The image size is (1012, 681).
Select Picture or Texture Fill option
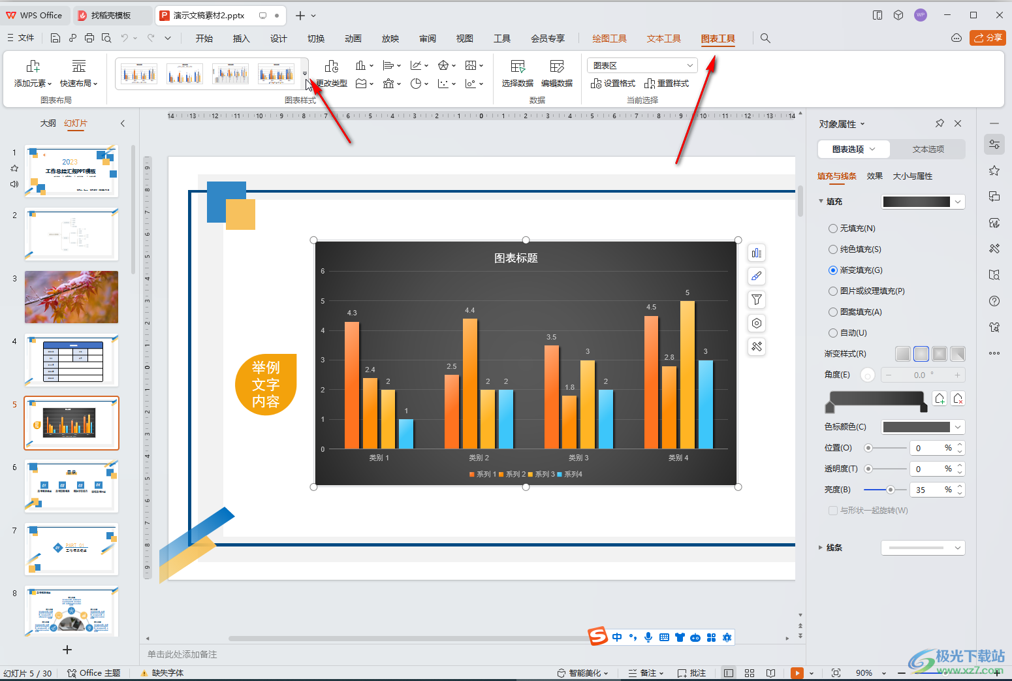[x=833, y=291]
